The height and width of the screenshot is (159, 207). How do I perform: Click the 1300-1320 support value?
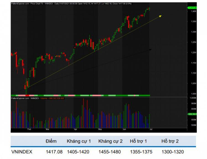[173, 152]
